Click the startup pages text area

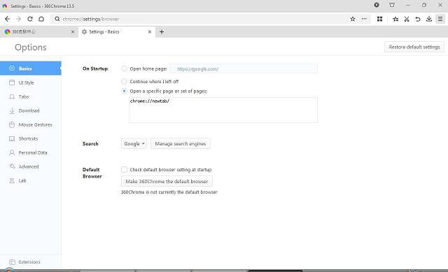pyautogui.click(x=223, y=110)
